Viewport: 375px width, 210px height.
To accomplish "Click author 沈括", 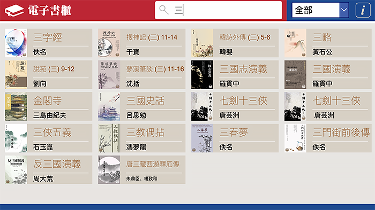I will [x=133, y=83].
